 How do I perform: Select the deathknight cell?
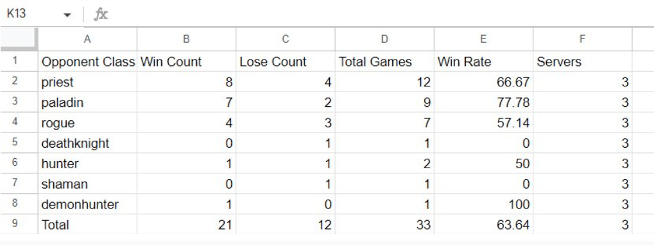click(x=87, y=143)
